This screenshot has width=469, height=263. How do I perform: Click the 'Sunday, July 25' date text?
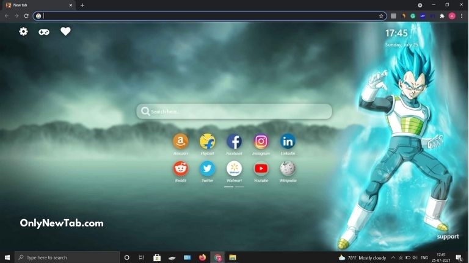[x=402, y=45]
